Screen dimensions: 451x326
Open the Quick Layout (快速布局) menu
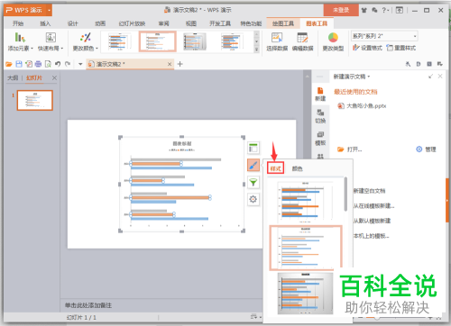coord(51,41)
